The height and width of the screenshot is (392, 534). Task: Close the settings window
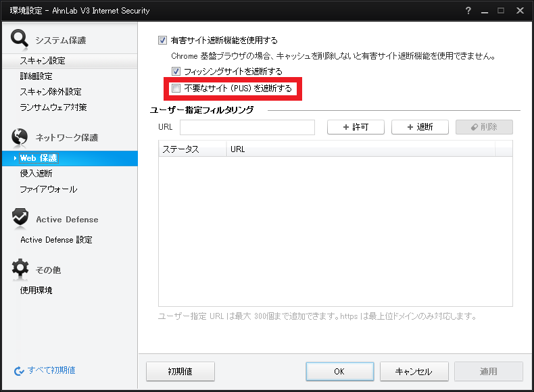[520, 11]
